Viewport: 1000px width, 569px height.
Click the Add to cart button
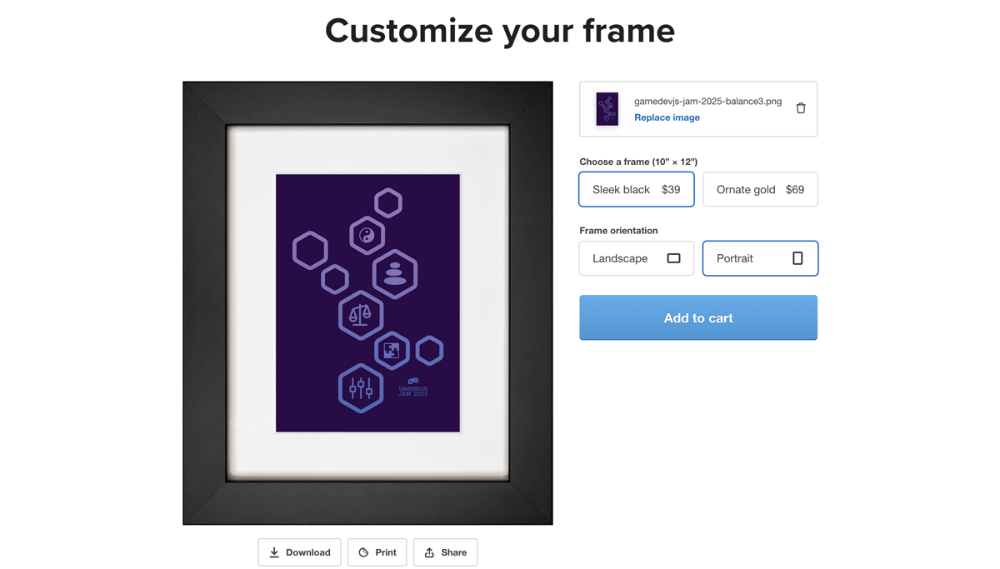(697, 317)
